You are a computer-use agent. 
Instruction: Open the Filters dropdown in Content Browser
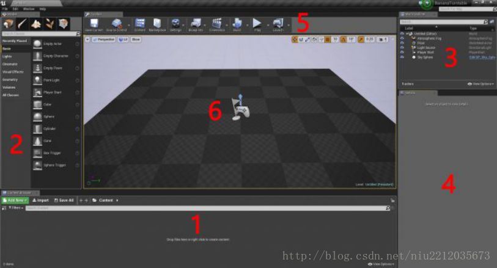tap(15, 208)
